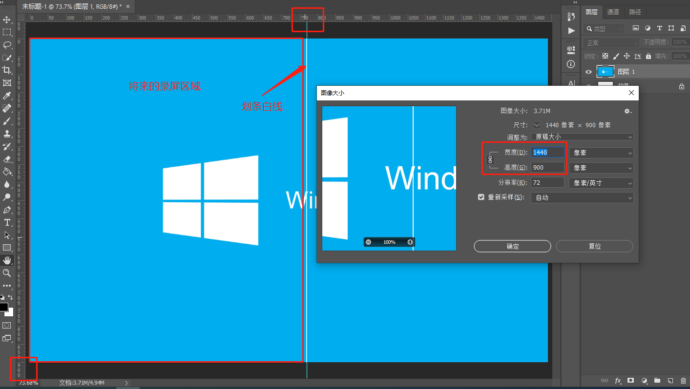Select the Paint Bucket tool

(7, 172)
